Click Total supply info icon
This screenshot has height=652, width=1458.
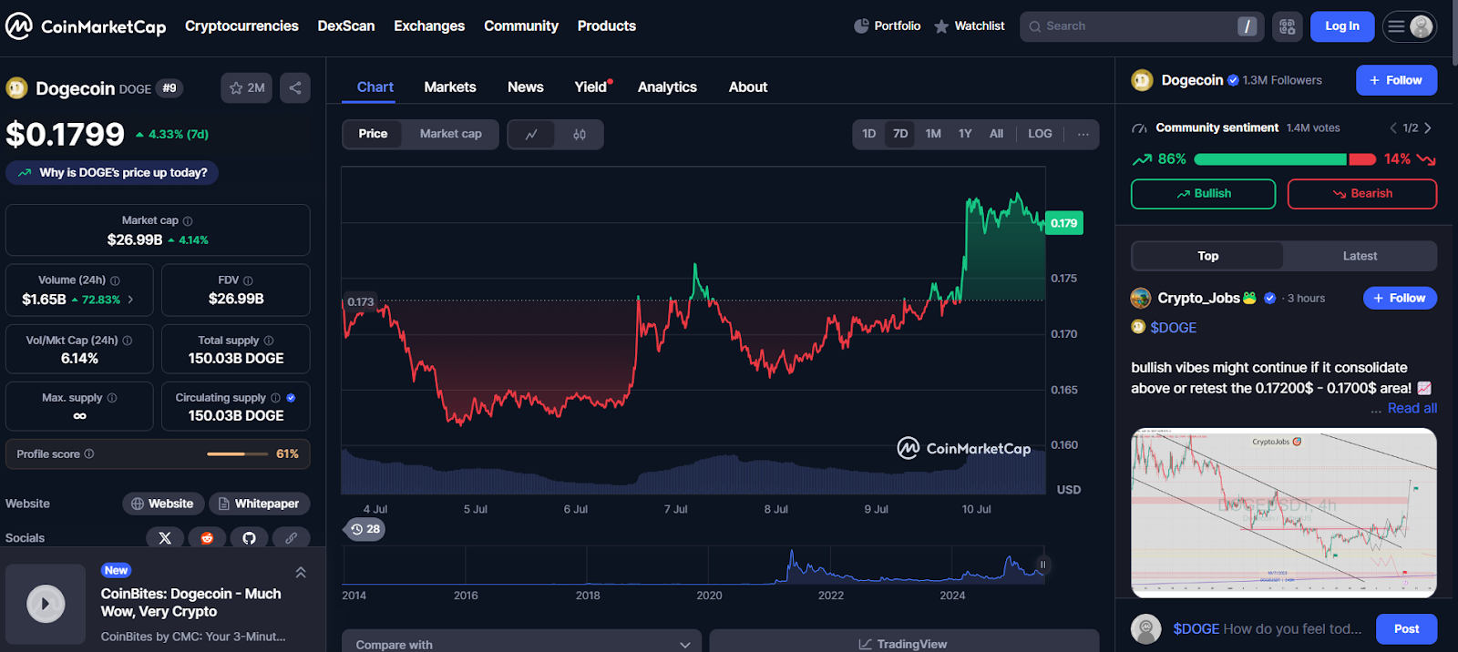269,341
